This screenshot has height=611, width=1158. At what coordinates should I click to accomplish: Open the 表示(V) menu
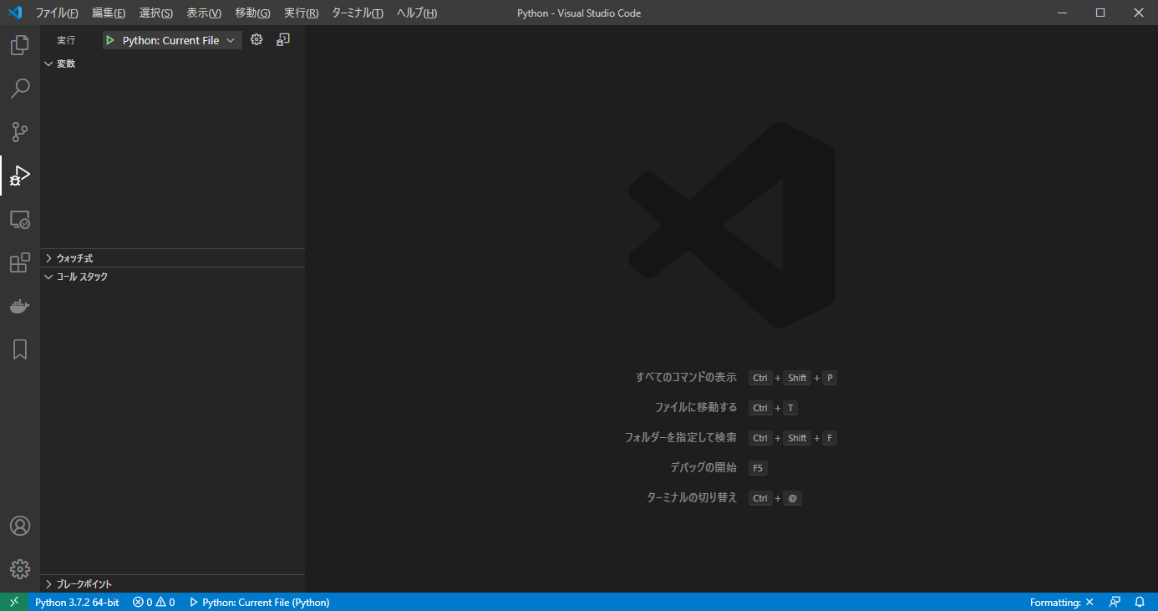(x=204, y=13)
